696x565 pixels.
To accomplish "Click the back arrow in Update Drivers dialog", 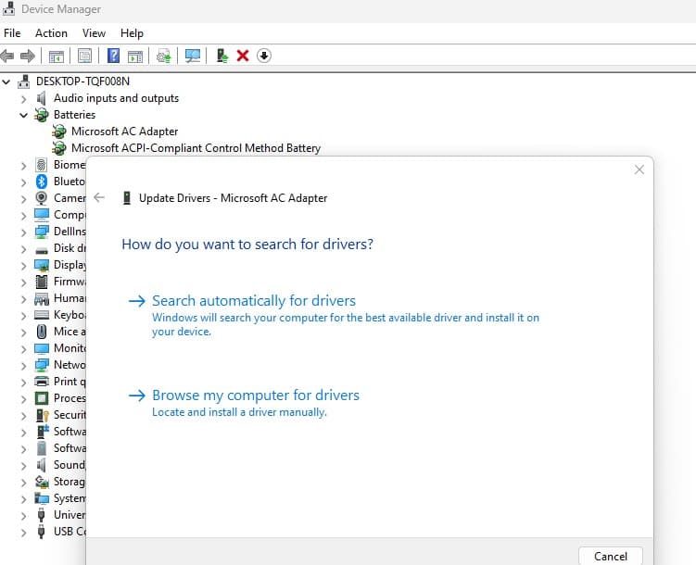I will click(x=99, y=198).
